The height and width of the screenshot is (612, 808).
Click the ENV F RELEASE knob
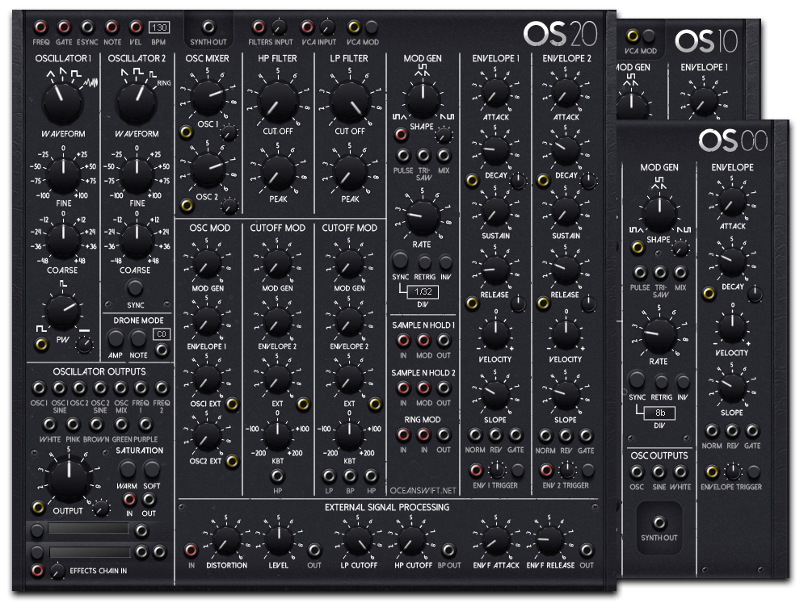point(549,541)
